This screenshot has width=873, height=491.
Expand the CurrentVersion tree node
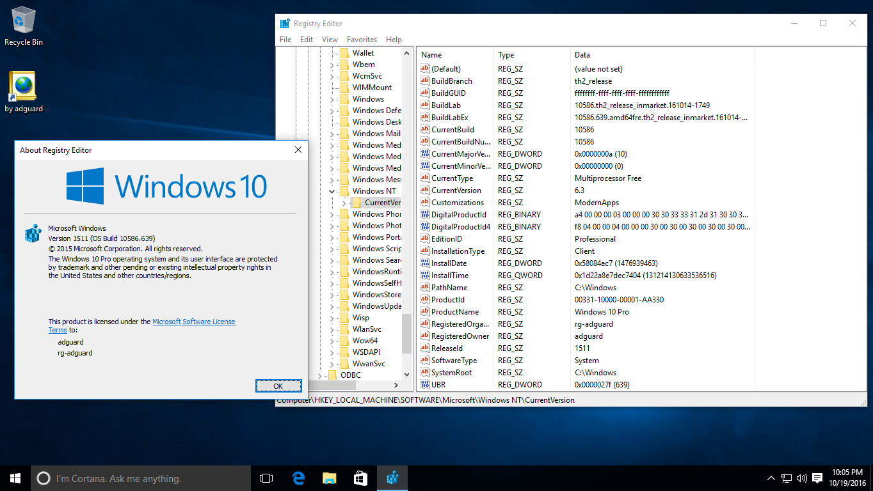[x=344, y=203]
